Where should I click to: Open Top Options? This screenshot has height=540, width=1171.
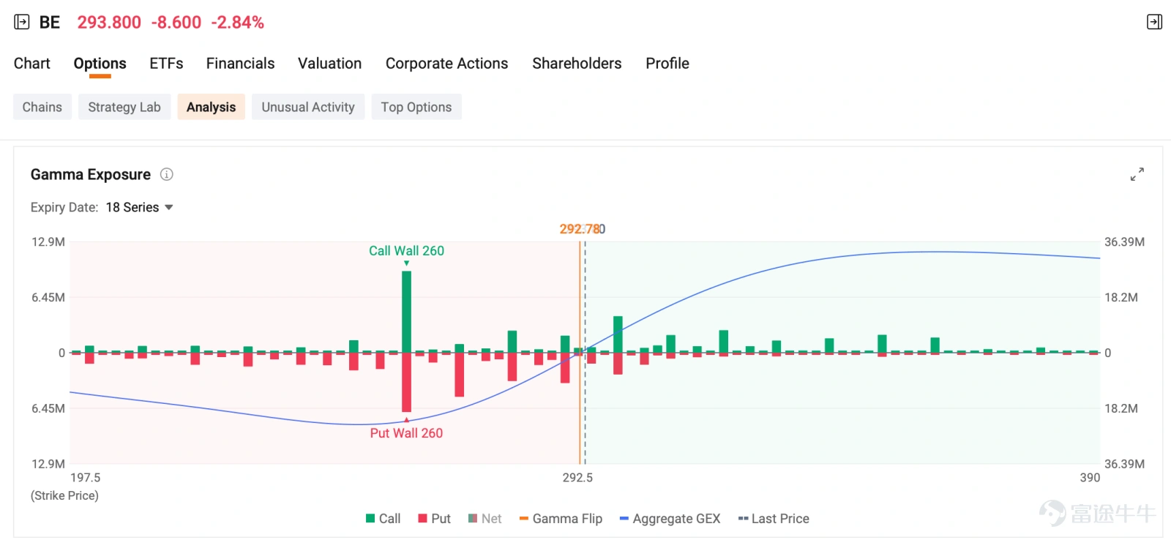coord(416,107)
